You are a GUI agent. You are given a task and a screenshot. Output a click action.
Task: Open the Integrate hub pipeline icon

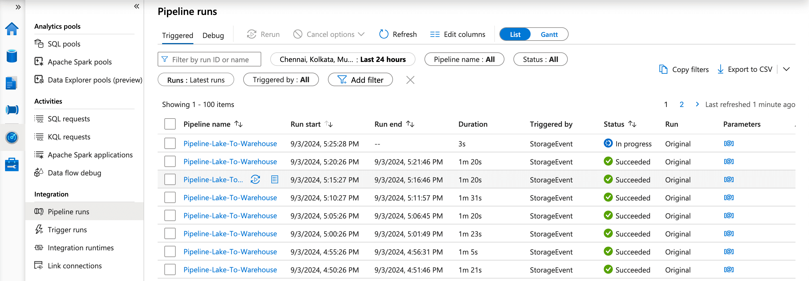point(12,110)
